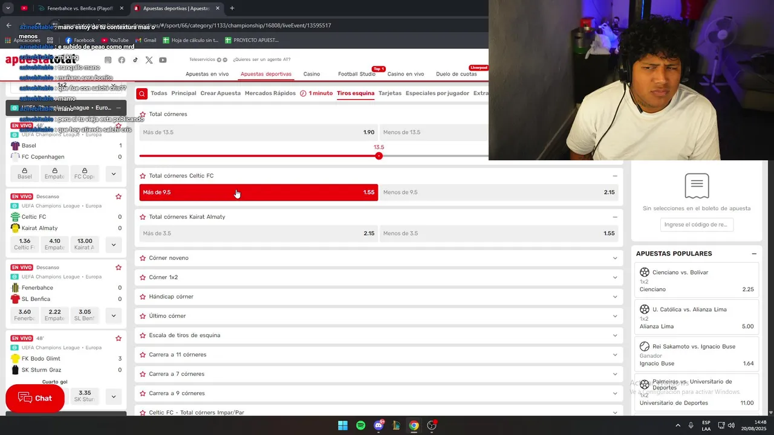The height and width of the screenshot is (435, 774).
Task: Expand the Último córner market
Action: tap(615, 316)
